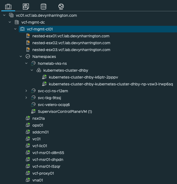Click the VM icon beside vcf-msr01-l5zqr
Screen dimensions: 177x184
[28, 166]
